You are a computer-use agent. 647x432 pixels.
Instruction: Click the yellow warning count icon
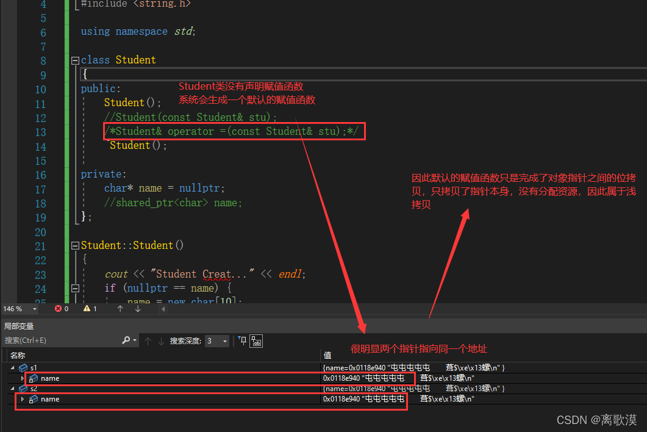tap(87, 309)
